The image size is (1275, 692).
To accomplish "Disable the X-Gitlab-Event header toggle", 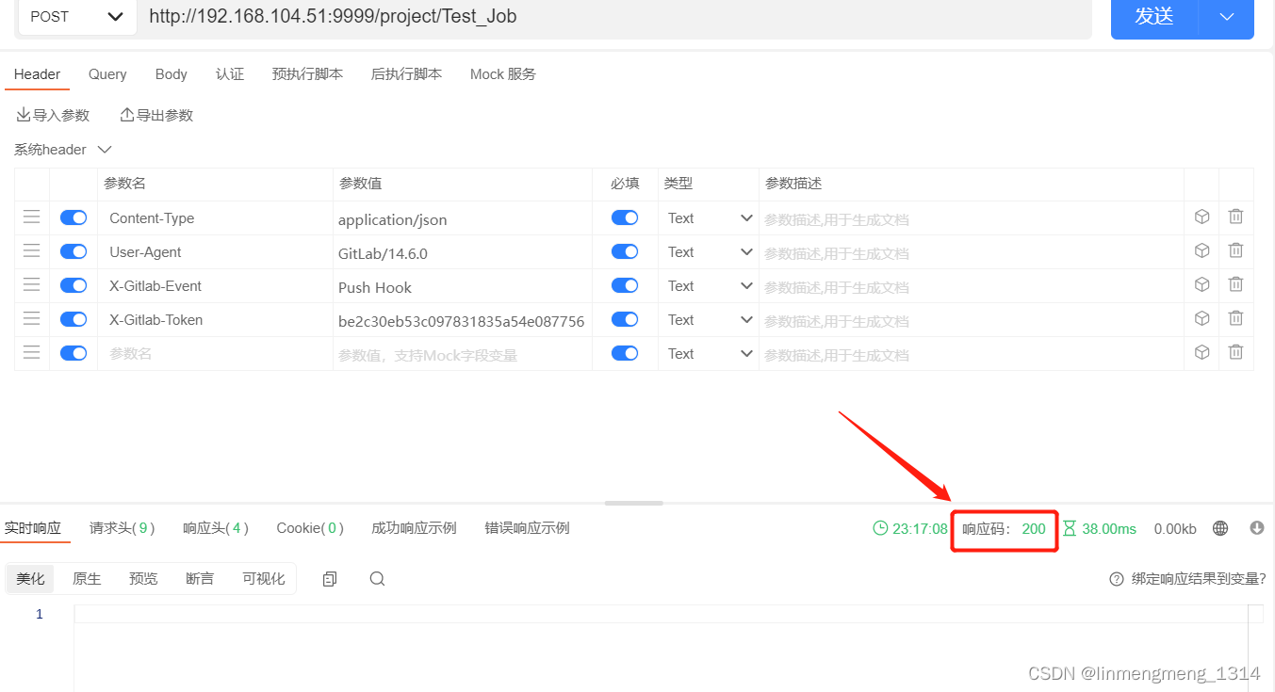I will coord(74,285).
